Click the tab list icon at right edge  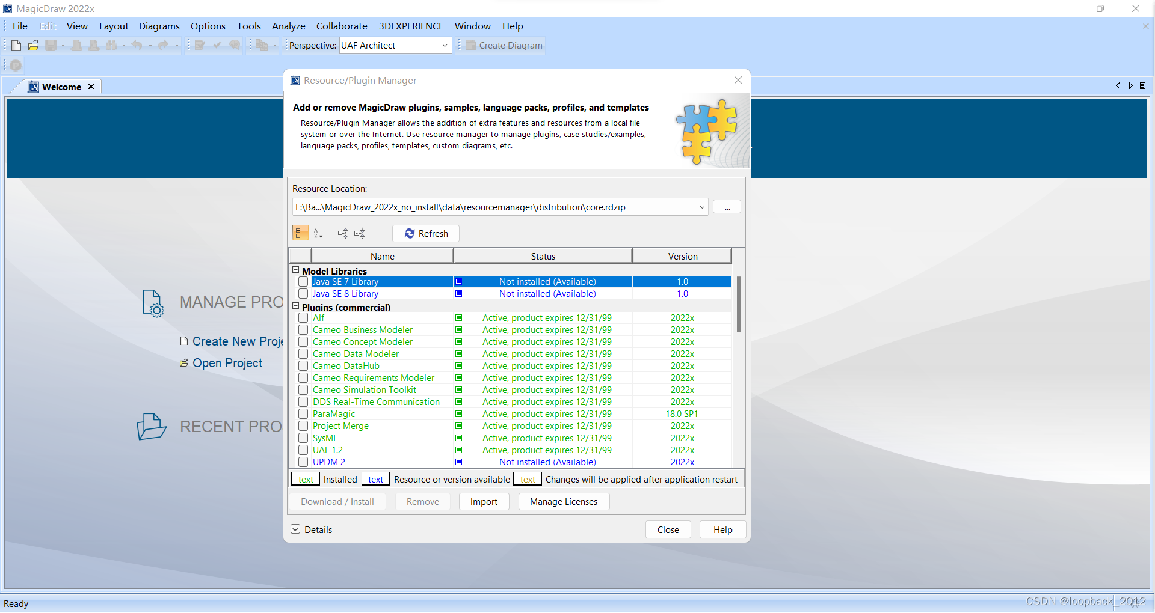(1142, 86)
